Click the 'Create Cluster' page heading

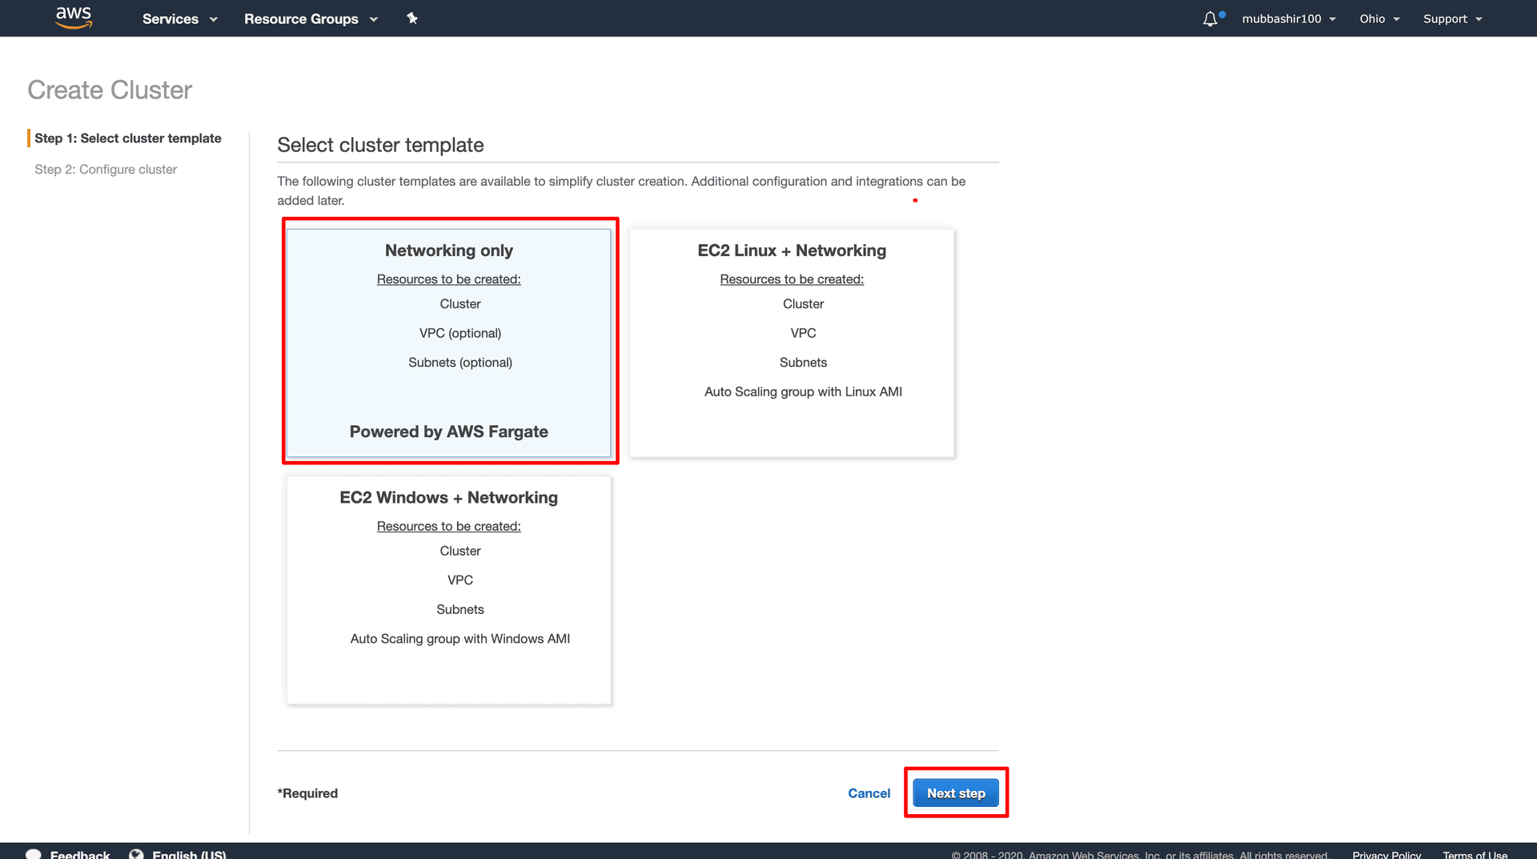point(110,90)
